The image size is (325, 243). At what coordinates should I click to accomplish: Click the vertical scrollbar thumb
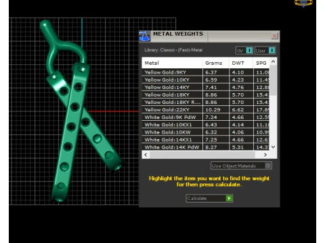[273, 80]
